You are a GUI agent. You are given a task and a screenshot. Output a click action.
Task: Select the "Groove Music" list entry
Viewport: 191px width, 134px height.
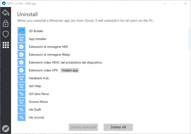tap(38, 102)
